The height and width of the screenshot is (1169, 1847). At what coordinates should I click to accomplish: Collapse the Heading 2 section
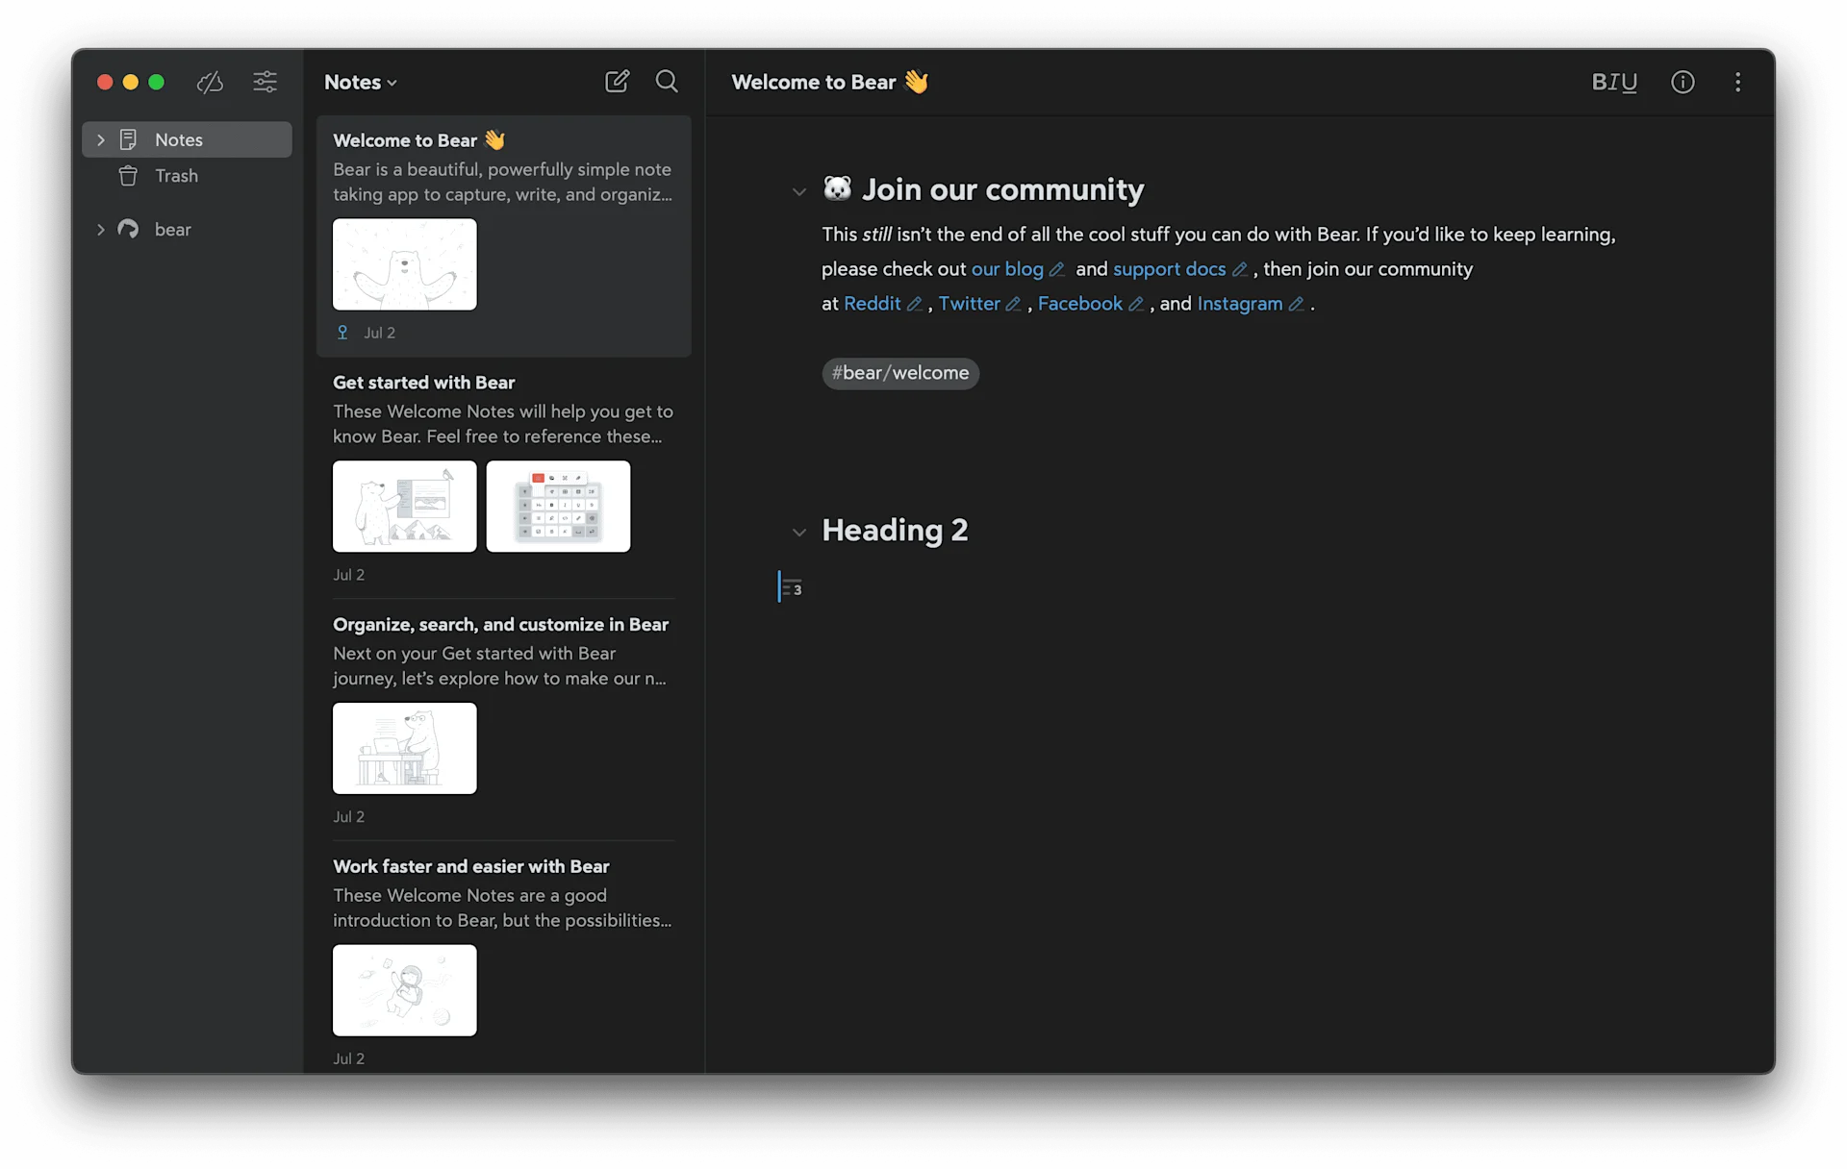point(798,532)
